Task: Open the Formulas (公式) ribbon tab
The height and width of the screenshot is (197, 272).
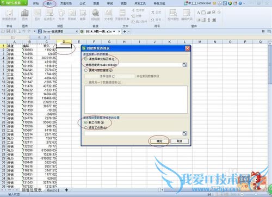Action: click(83, 3)
